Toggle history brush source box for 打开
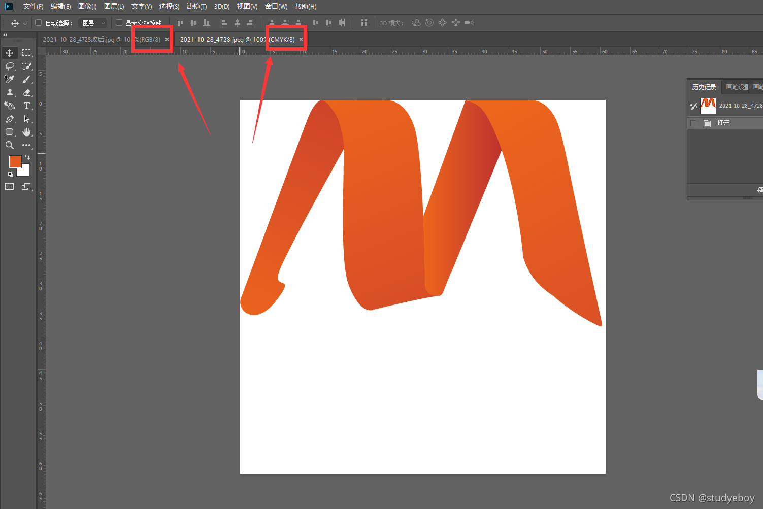The height and width of the screenshot is (509, 763). pos(693,123)
